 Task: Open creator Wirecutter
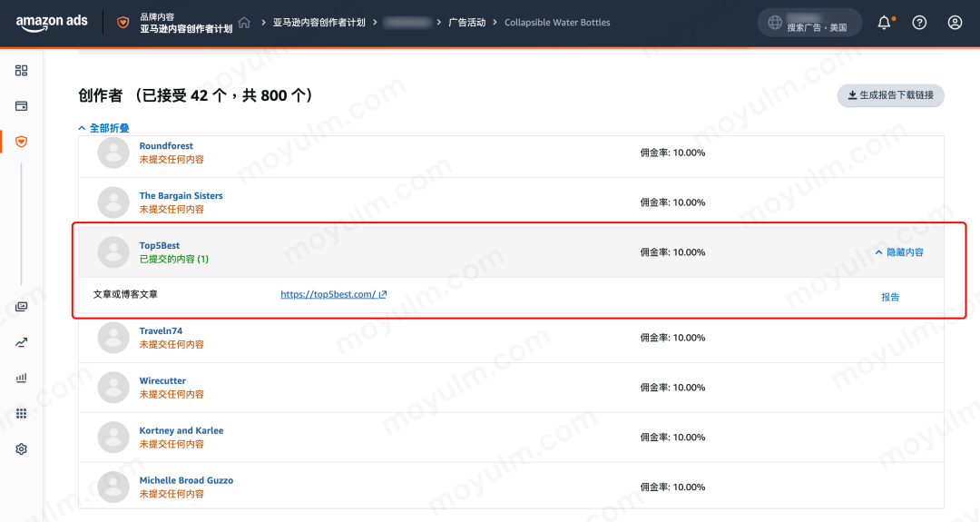(162, 380)
